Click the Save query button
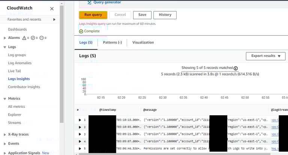This screenshot has width=288, height=155. 142,15
